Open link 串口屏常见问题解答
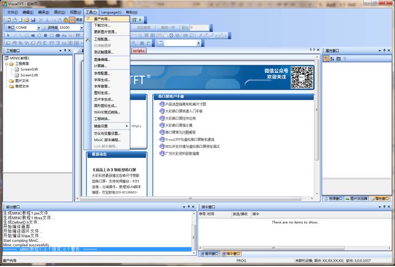The image size is (395, 267). click(180, 132)
